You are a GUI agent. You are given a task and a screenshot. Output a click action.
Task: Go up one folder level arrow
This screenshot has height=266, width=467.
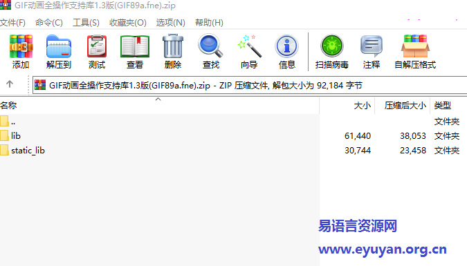[10, 84]
